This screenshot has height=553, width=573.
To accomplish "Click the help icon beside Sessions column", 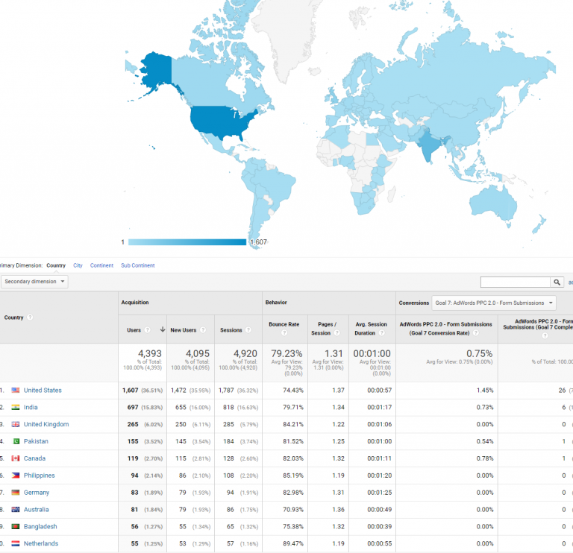I will [249, 329].
